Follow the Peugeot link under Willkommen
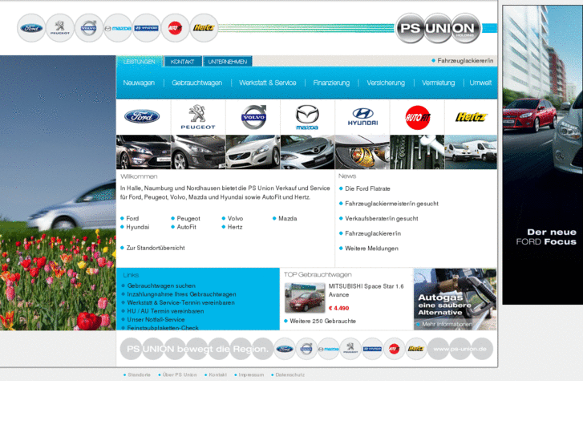The image size is (583, 437). (x=188, y=218)
